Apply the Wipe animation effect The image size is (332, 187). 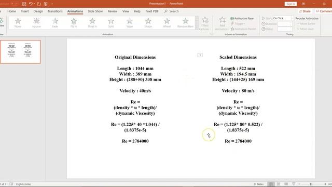(x=130, y=23)
